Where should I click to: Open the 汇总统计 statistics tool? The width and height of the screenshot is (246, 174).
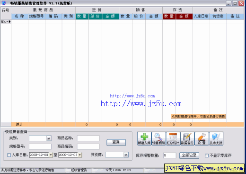(173, 138)
